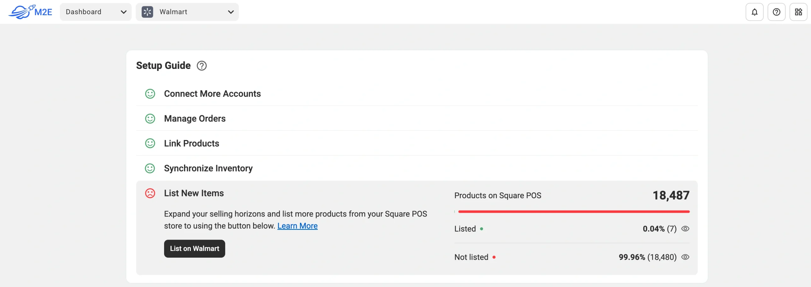Expand the Walmart channel selector
Viewport: 811px width, 287px height.
click(231, 12)
